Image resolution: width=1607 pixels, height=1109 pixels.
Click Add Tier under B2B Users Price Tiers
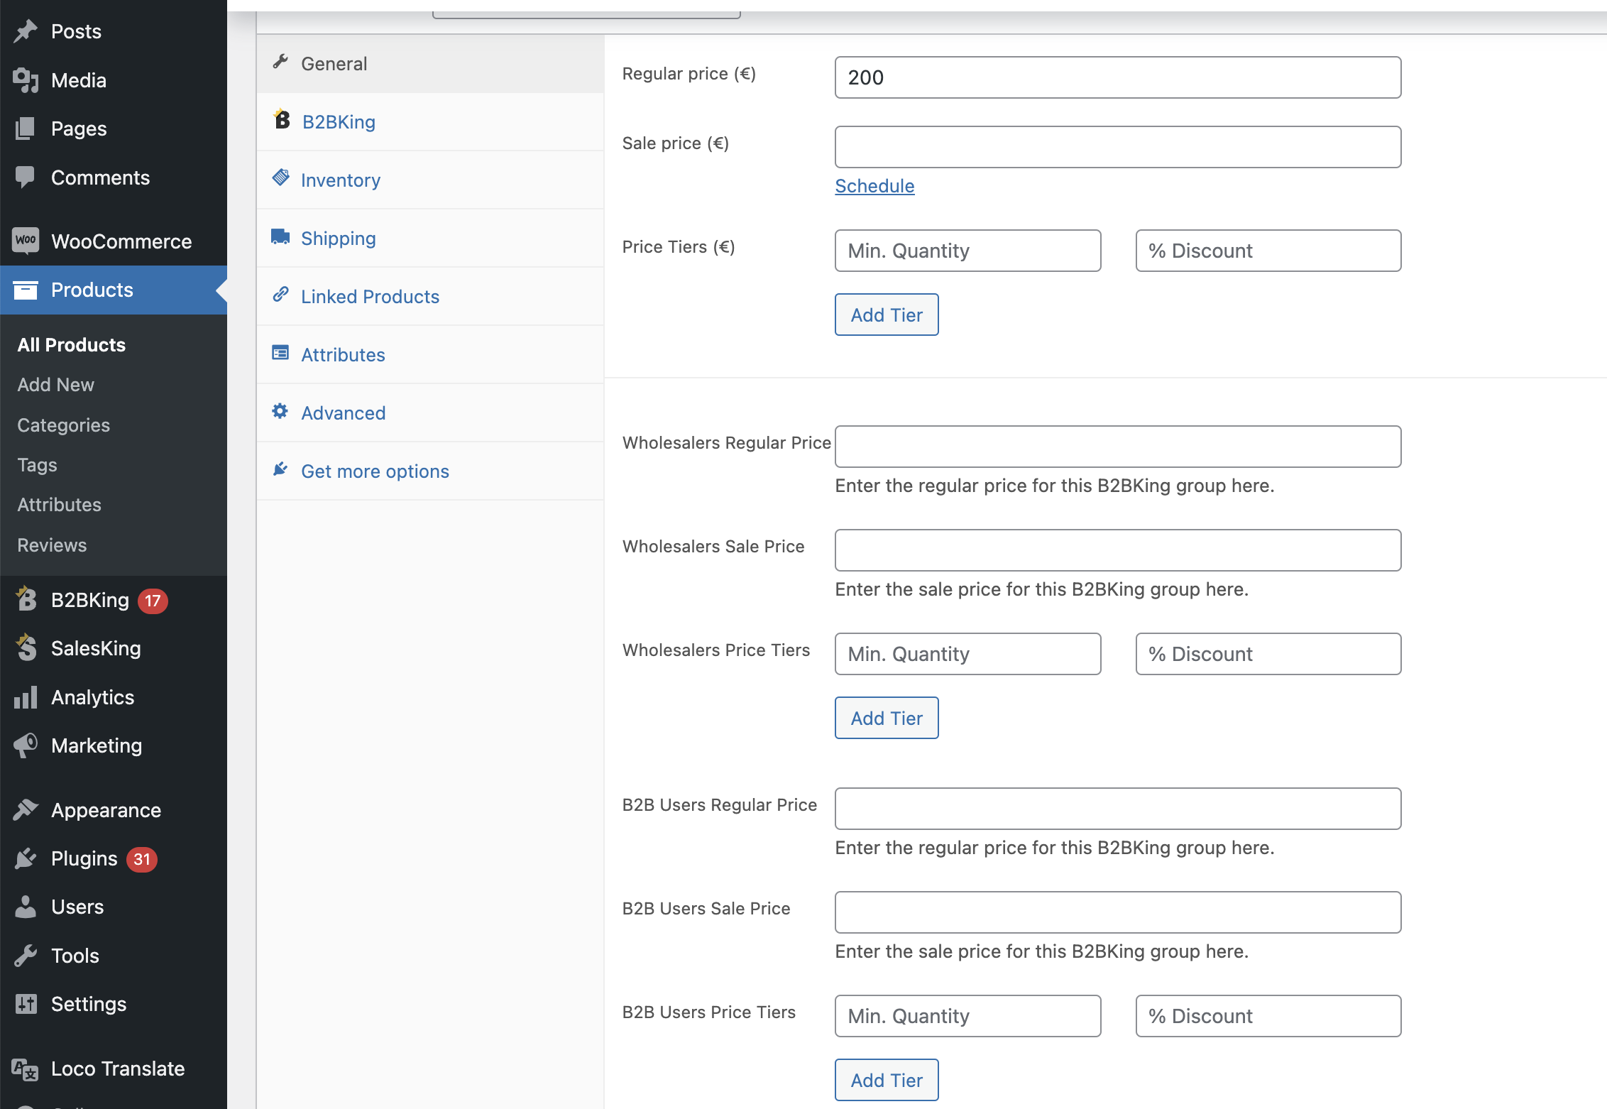pyautogui.click(x=887, y=1080)
